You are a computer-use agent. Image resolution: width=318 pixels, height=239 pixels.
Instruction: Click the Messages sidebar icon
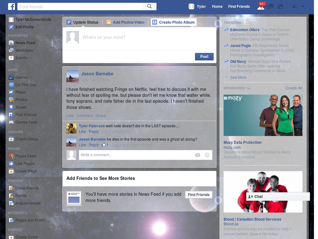point(11,50)
